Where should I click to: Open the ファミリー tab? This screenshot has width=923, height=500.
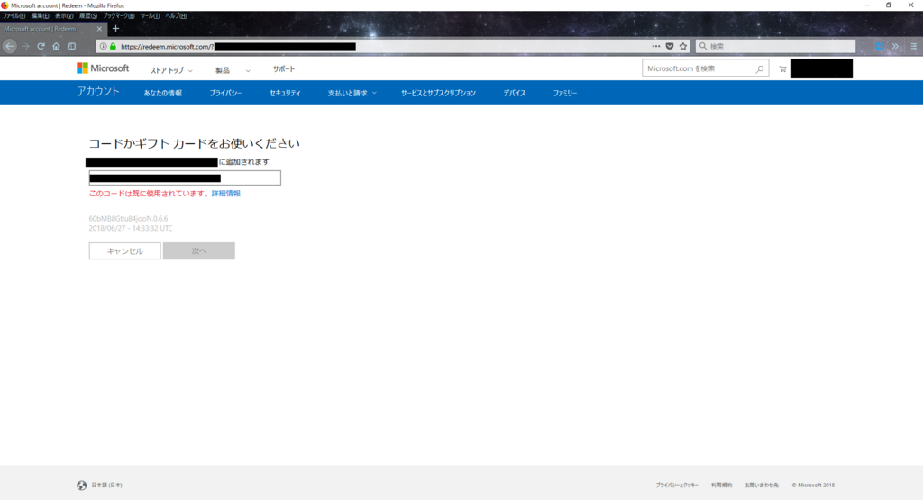point(565,93)
